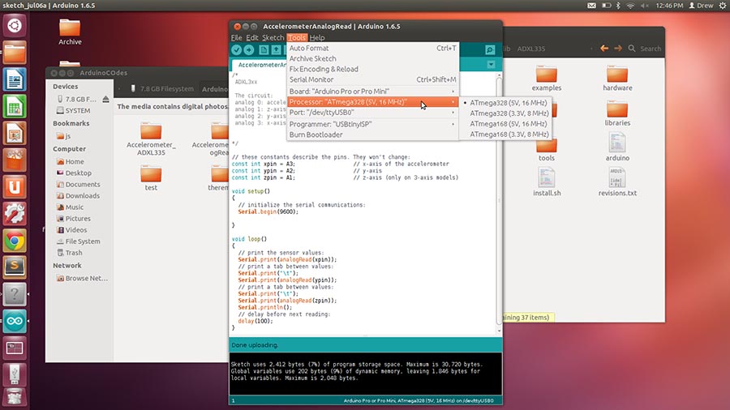Choose Archive Sketch from Tools menu
Image resolution: width=730 pixels, height=410 pixels.
(372, 58)
